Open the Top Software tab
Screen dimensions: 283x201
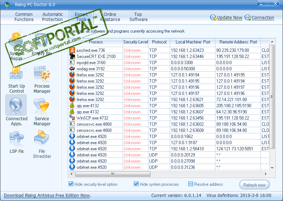(x=139, y=17)
